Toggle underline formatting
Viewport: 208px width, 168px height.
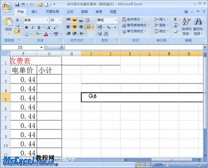pyautogui.click(x=39, y=27)
